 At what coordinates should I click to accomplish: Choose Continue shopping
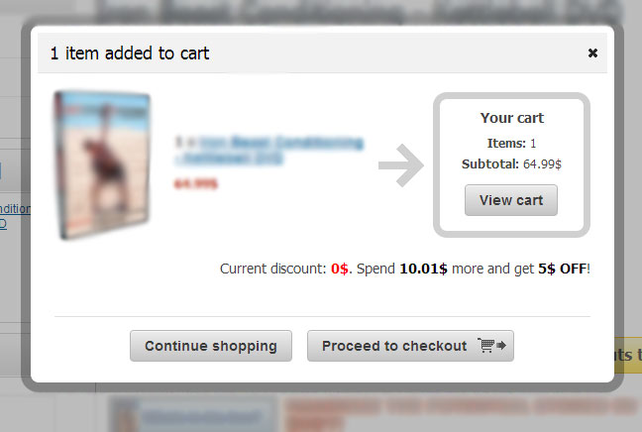point(211,346)
